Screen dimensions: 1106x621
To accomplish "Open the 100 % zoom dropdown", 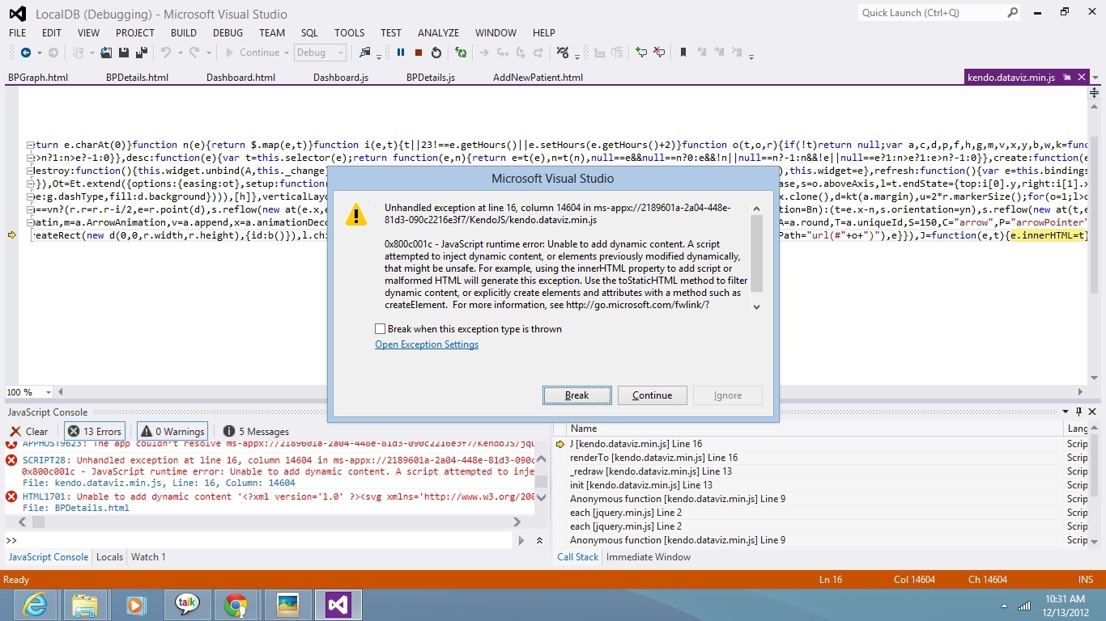I will pos(49,392).
